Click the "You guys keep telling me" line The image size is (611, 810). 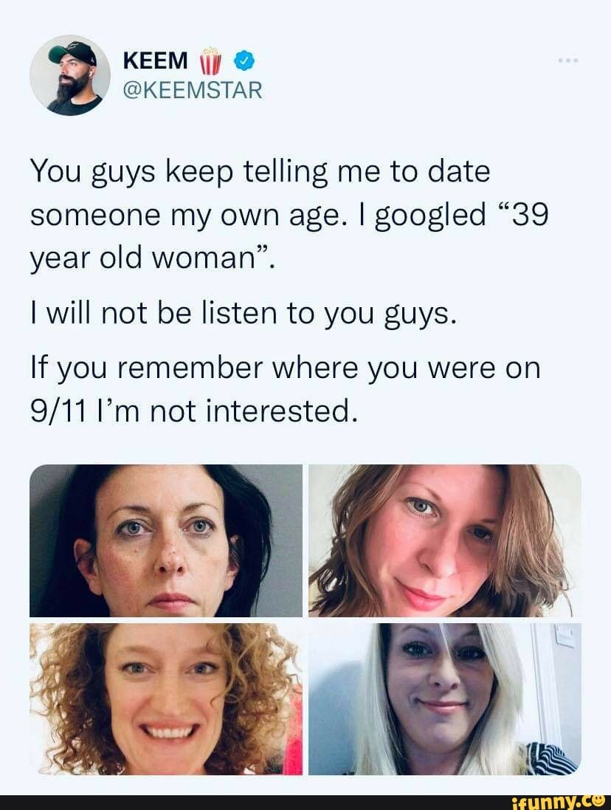(x=260, y=172)
